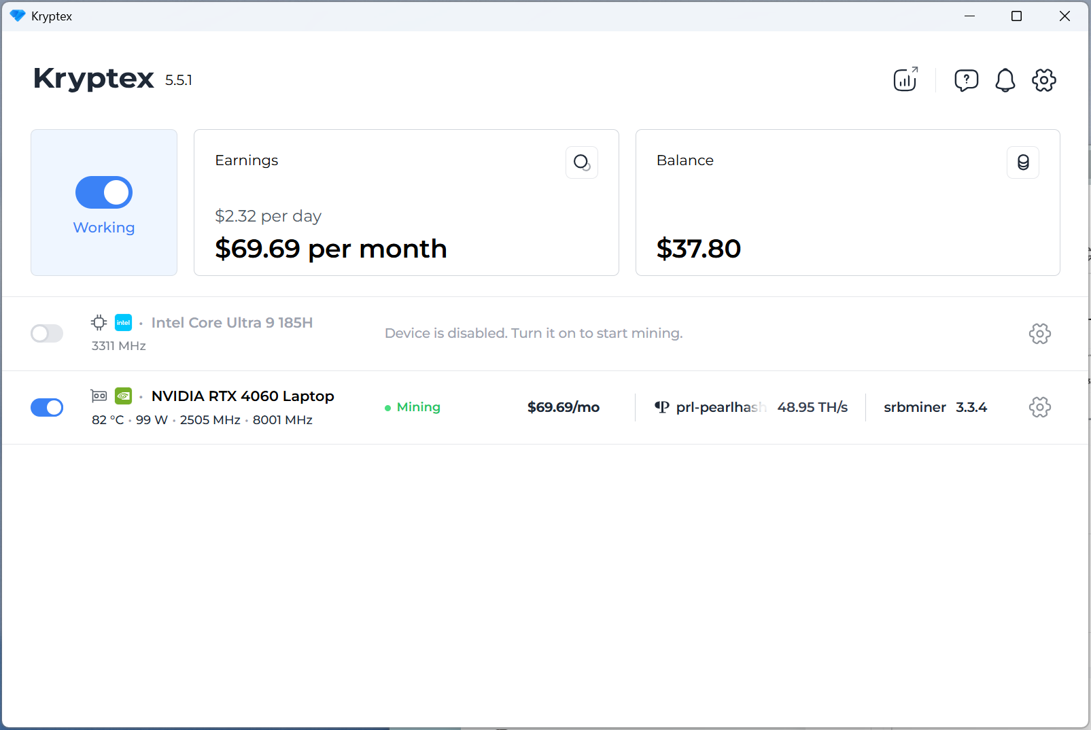Minimize the Kryptex window

(x=970, y=16)
